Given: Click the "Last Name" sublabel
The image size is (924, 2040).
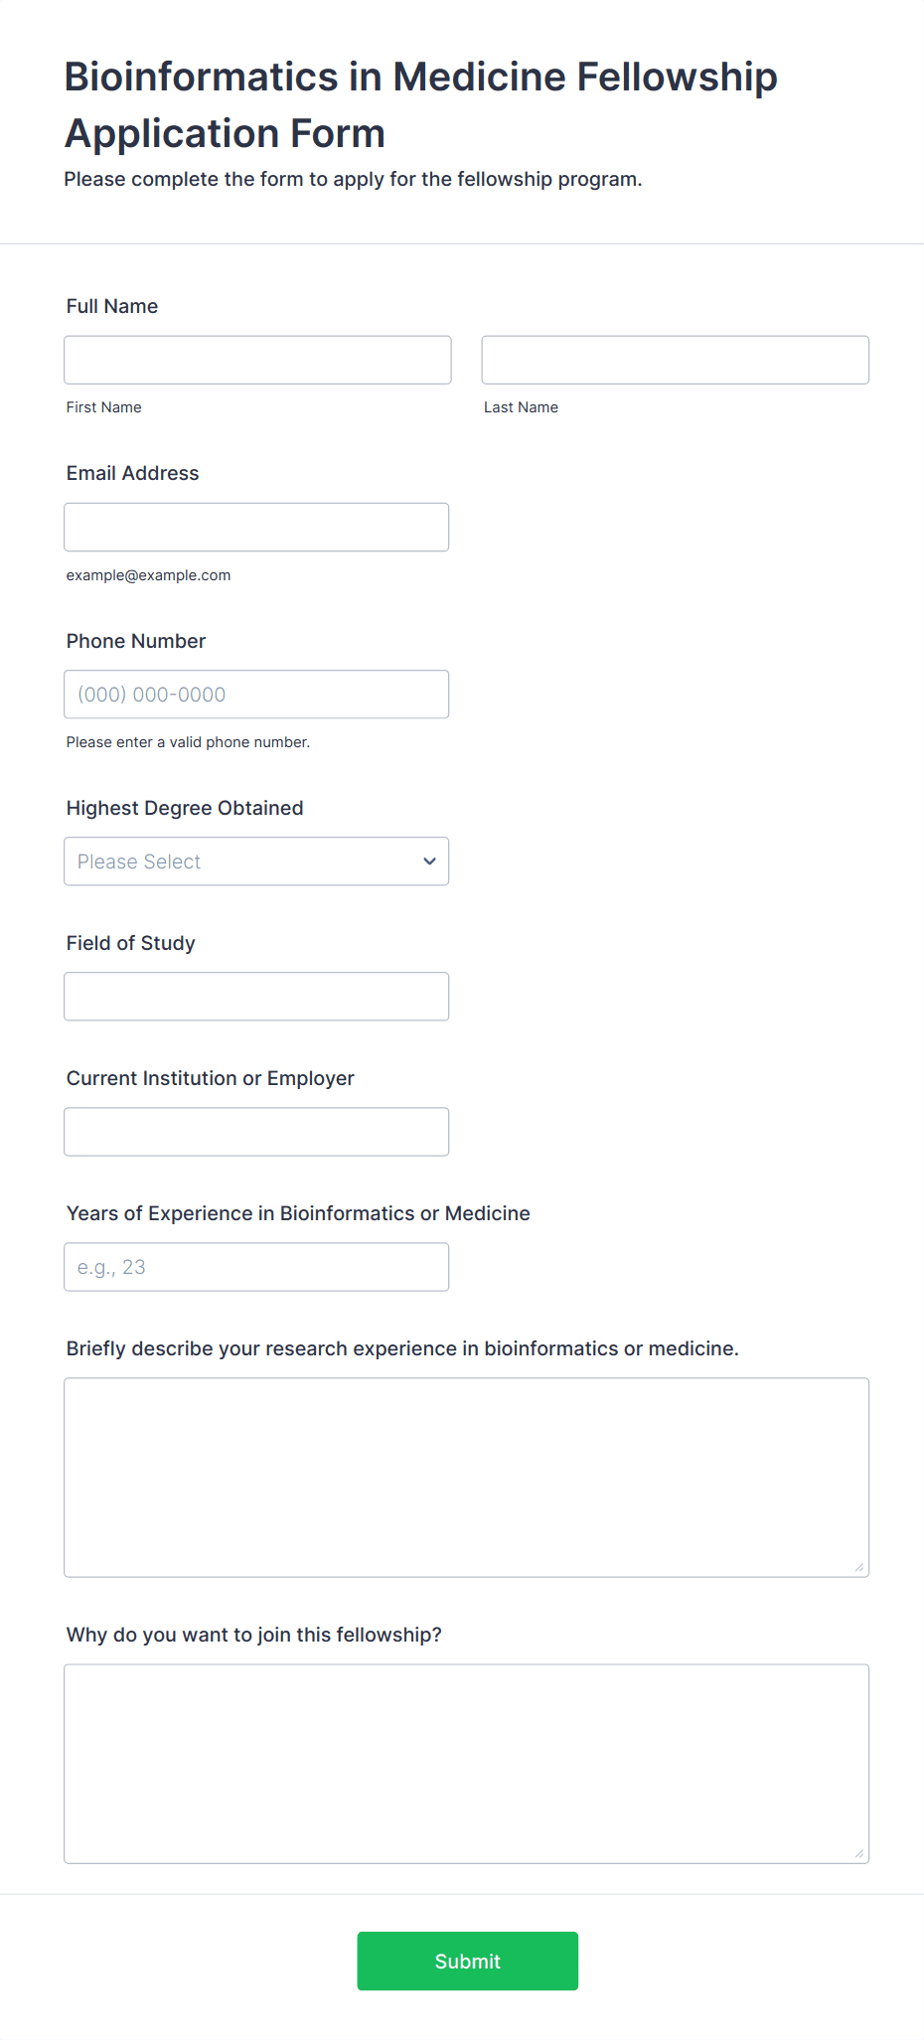Looking at the screenshot, I should 521,407.
